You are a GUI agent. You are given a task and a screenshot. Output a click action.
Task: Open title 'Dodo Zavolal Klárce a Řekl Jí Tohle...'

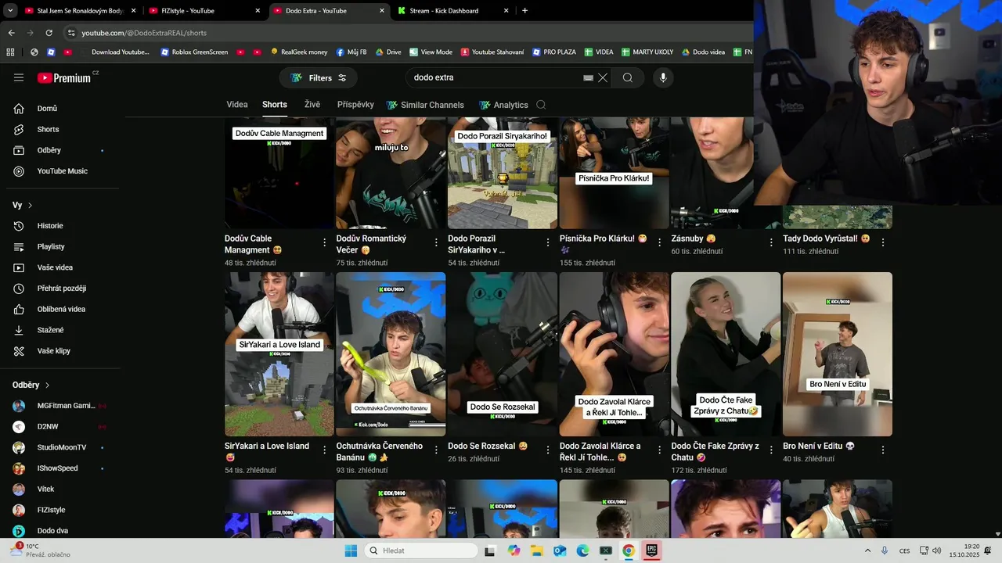tap(600, 451)
